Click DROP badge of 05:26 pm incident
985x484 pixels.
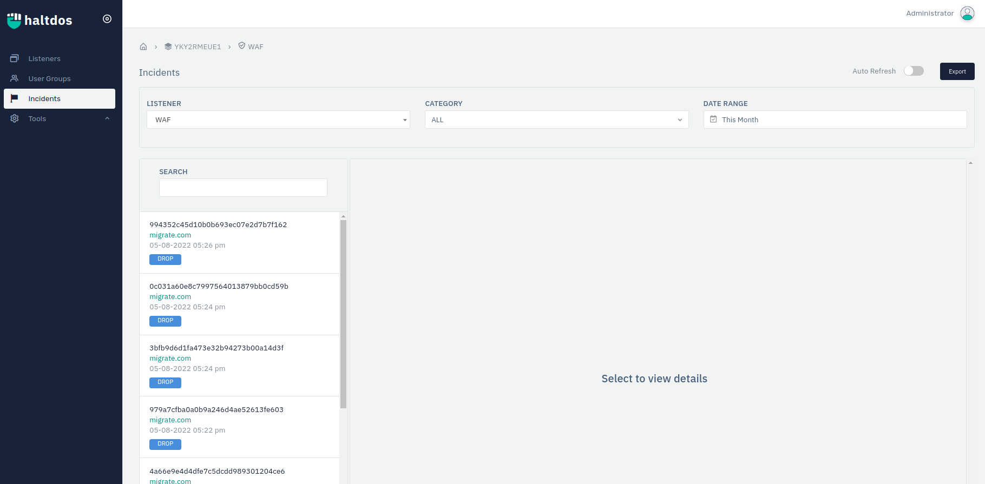click(165, 259)
